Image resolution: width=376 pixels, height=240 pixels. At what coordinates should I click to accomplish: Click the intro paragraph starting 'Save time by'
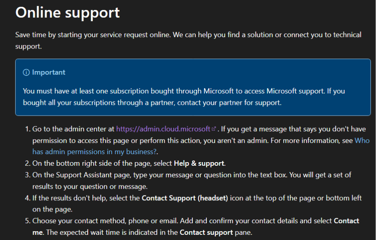point(188,41)
